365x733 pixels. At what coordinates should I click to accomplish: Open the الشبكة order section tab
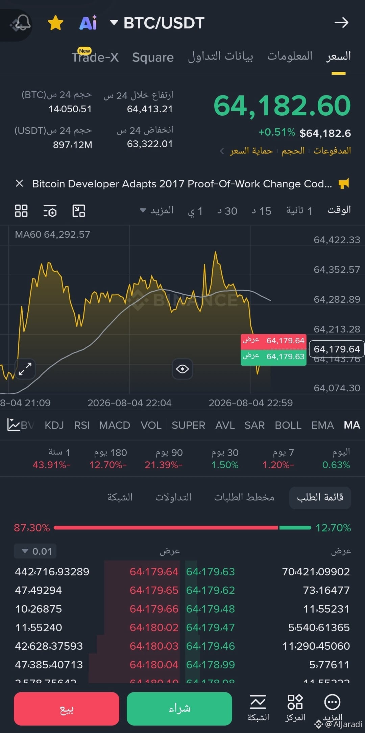click(120, 497)
